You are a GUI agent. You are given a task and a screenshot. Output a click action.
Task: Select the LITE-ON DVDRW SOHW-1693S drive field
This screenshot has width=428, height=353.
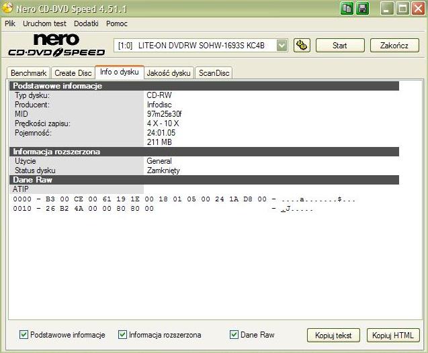(x=201, y=46)
